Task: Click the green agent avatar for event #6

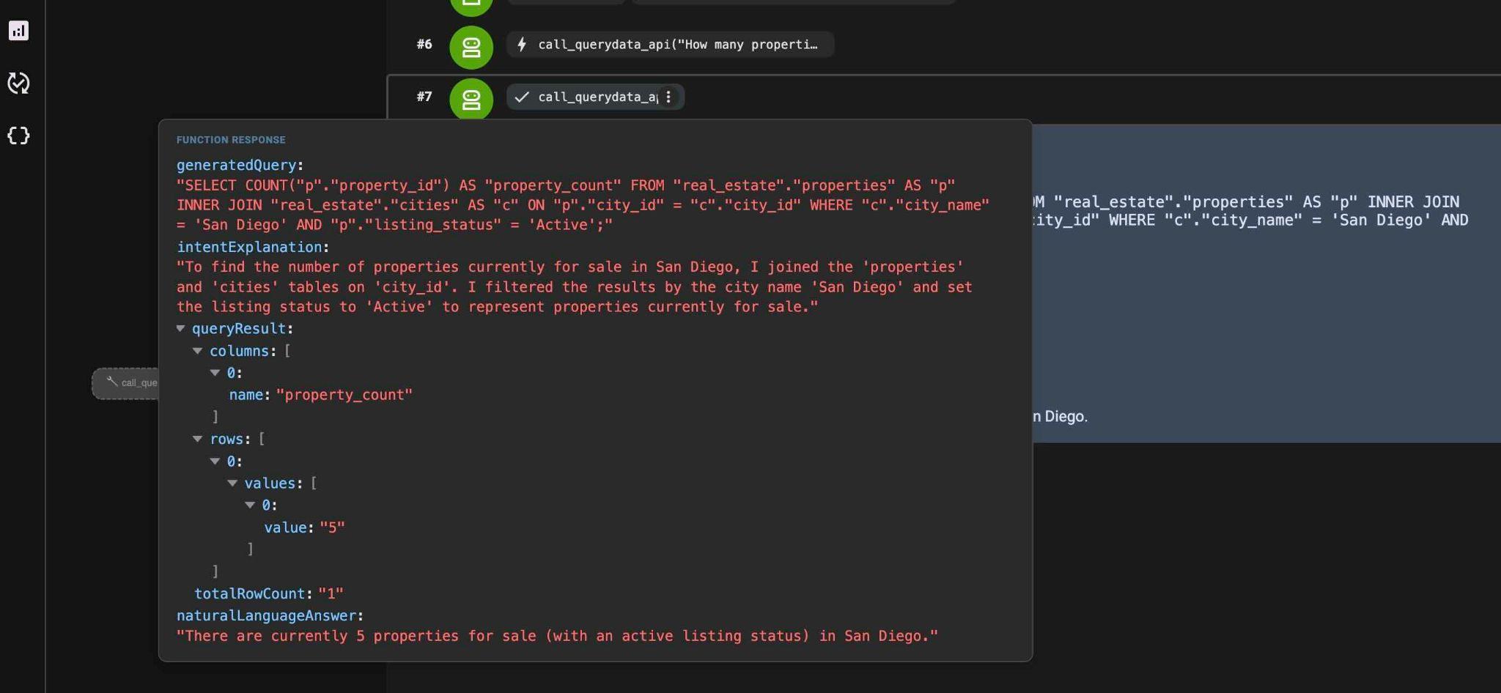Action: [x=471, y=47]
